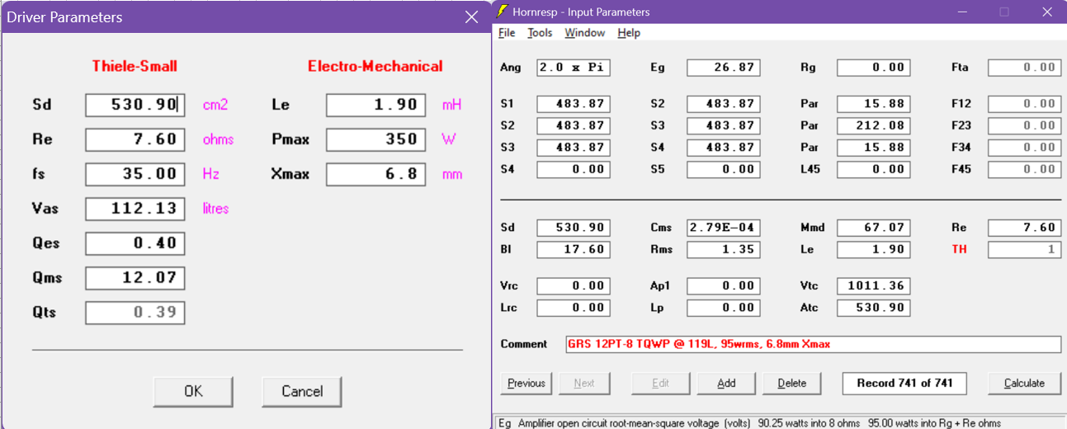Click the greyed F34 field
1067x429 pixels.
(x=1024, y=148)
